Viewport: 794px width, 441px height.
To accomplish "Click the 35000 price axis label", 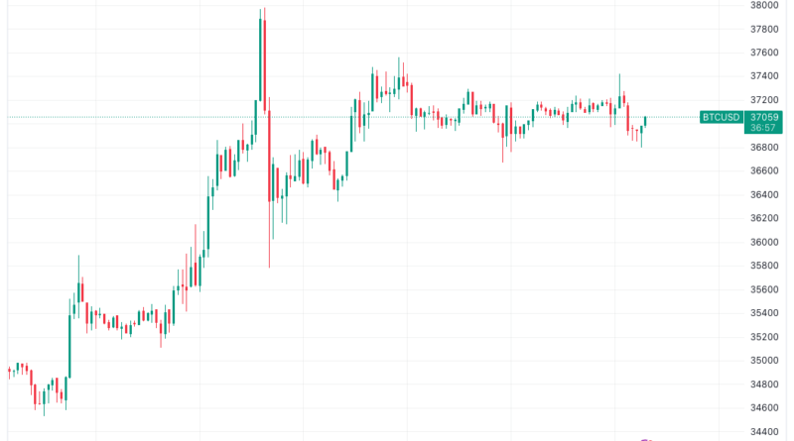I will 763,361.
